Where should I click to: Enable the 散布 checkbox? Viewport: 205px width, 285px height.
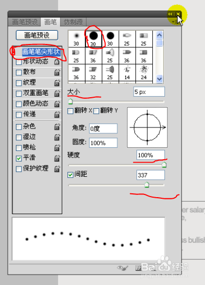click(19, 72)
